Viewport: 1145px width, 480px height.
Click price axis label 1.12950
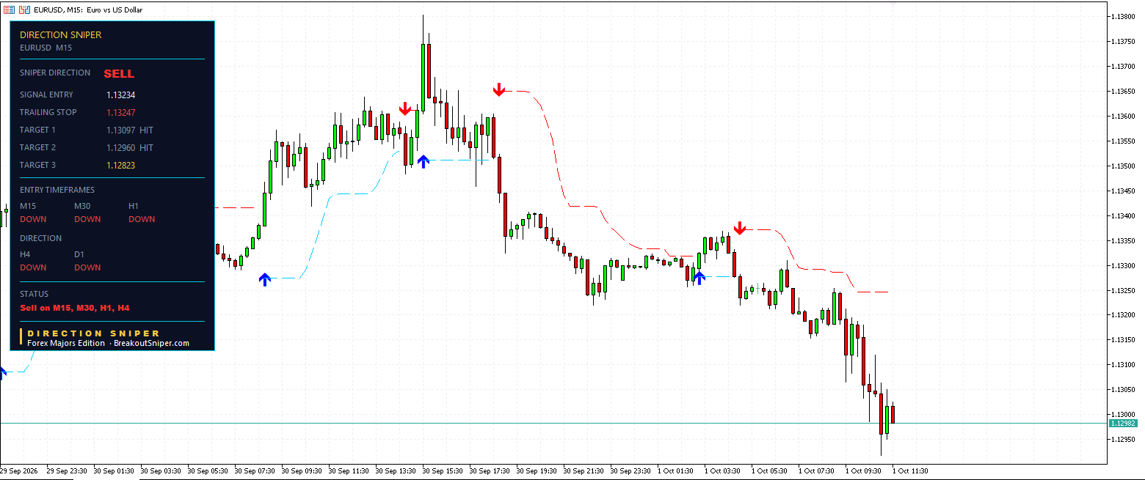tap(1123, 439)
